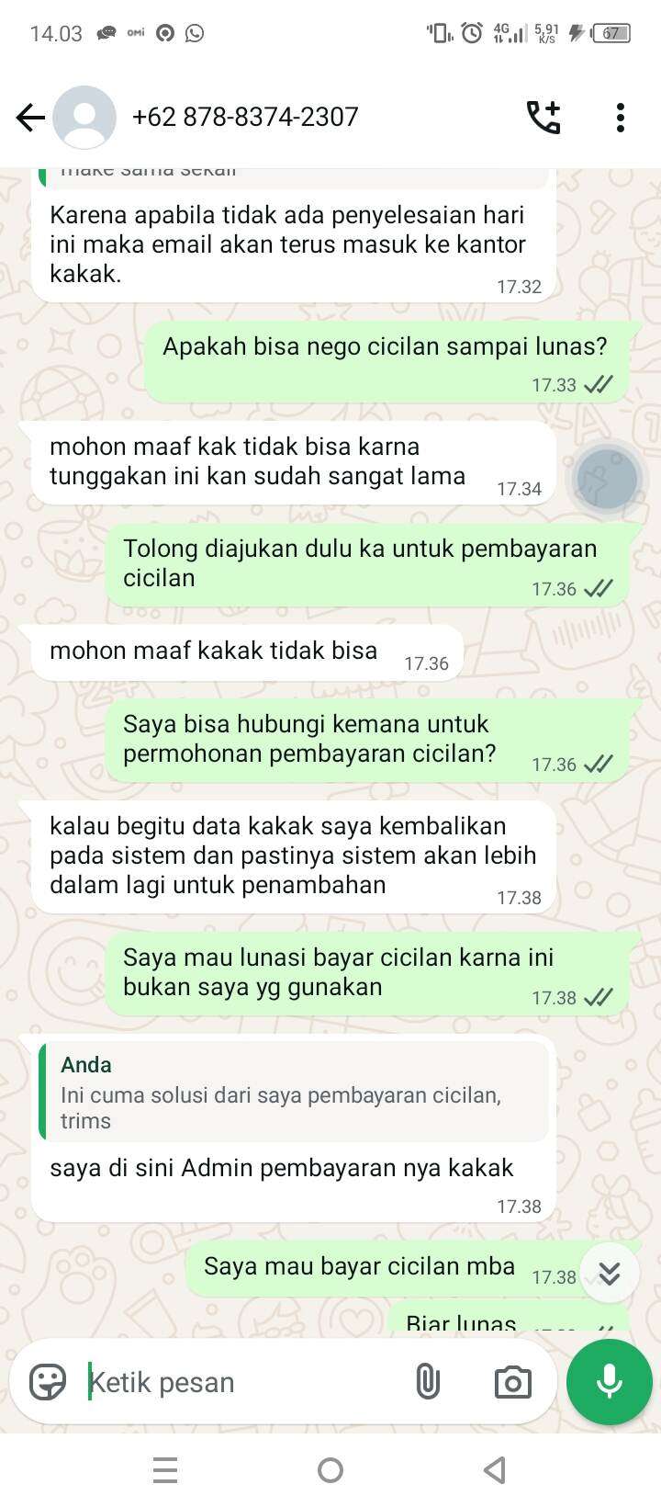The height and width of the screenshot is (1507, 661).
Task: Go back using the arrow icon
Action: click(x=30, y=118)
